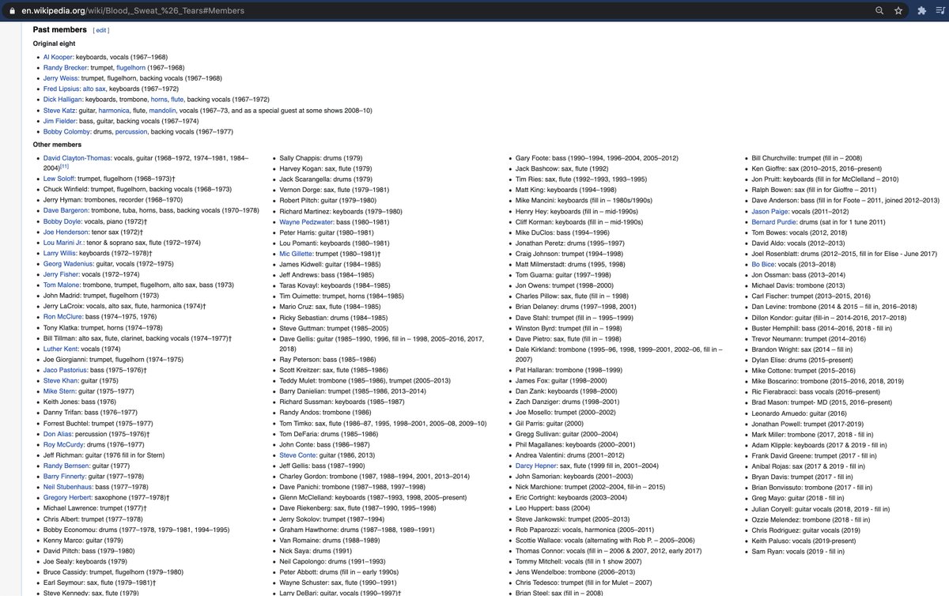
Task: Open the Bobby Doyle link
Action: [x=62, y=222]
